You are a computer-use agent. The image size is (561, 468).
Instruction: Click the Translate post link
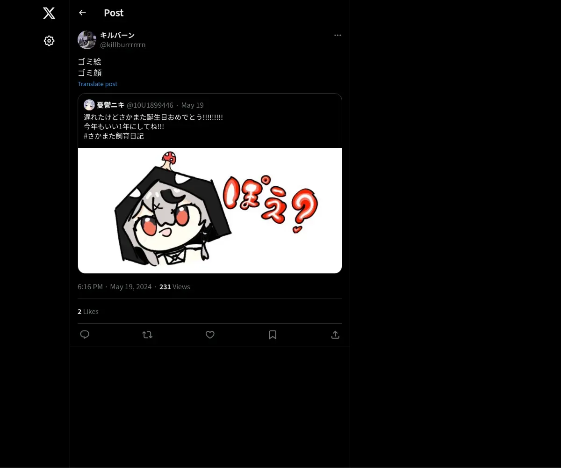pyautogui.click(x=97, y=84)
